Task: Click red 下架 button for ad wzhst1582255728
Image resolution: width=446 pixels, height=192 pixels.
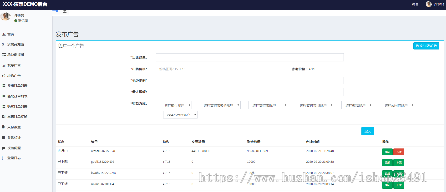Action: tap(399, 152)
